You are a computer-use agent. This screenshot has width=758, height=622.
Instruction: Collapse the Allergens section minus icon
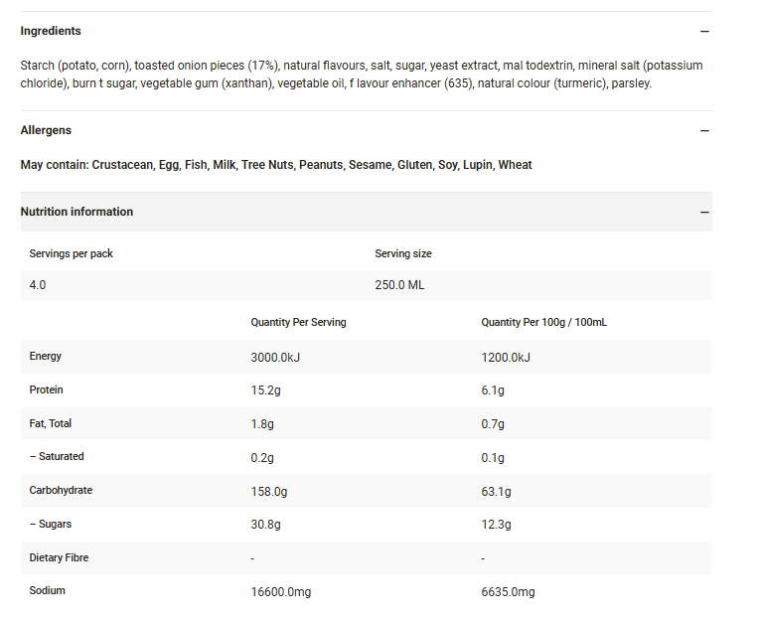[x=704, y=130]
